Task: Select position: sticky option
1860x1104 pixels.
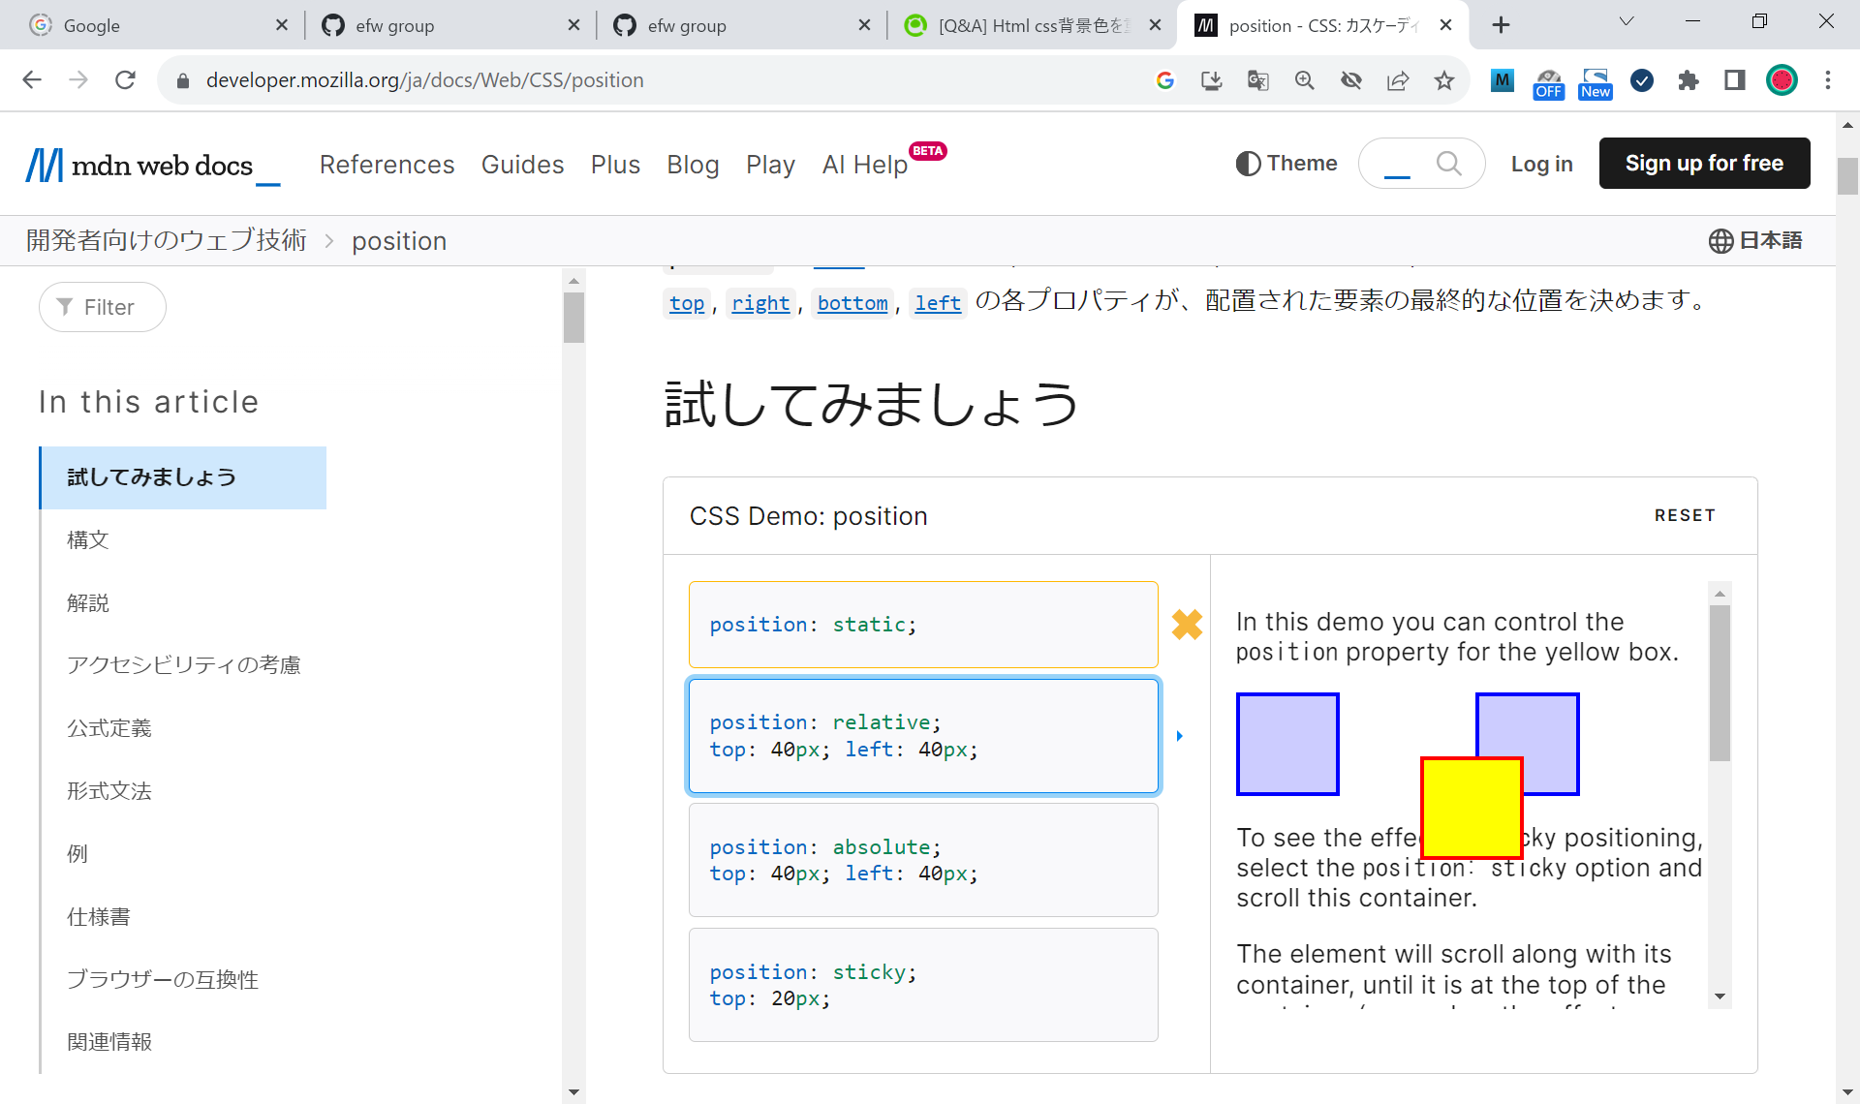Action: click(923, 985)
